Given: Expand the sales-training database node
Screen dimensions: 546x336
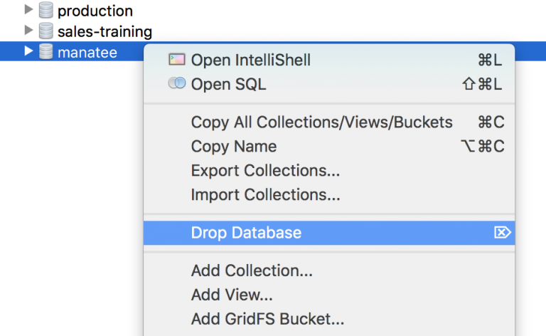Looking at the screenshot, I should click(x=28, y=31).
